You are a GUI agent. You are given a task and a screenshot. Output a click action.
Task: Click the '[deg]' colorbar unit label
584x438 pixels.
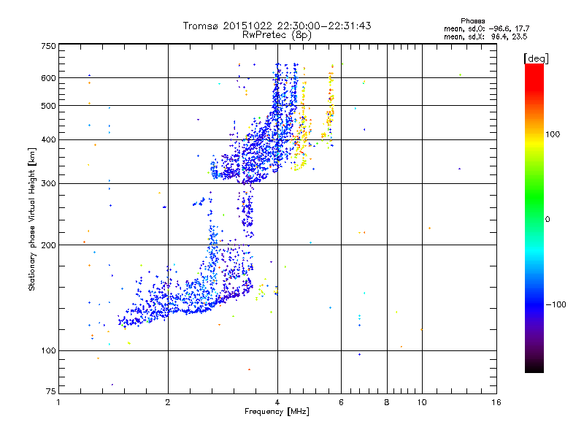[x=536, y=58]
